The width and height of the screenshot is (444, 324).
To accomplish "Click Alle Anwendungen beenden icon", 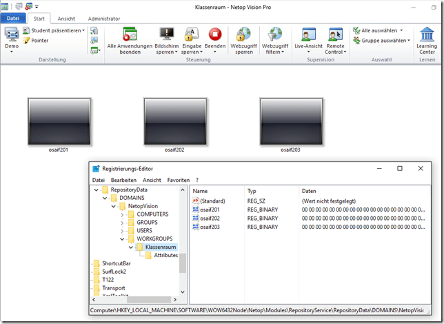I will [130, 34].
